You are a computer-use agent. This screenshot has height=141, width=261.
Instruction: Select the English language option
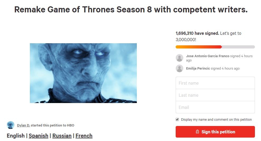(x=16, y=136)
